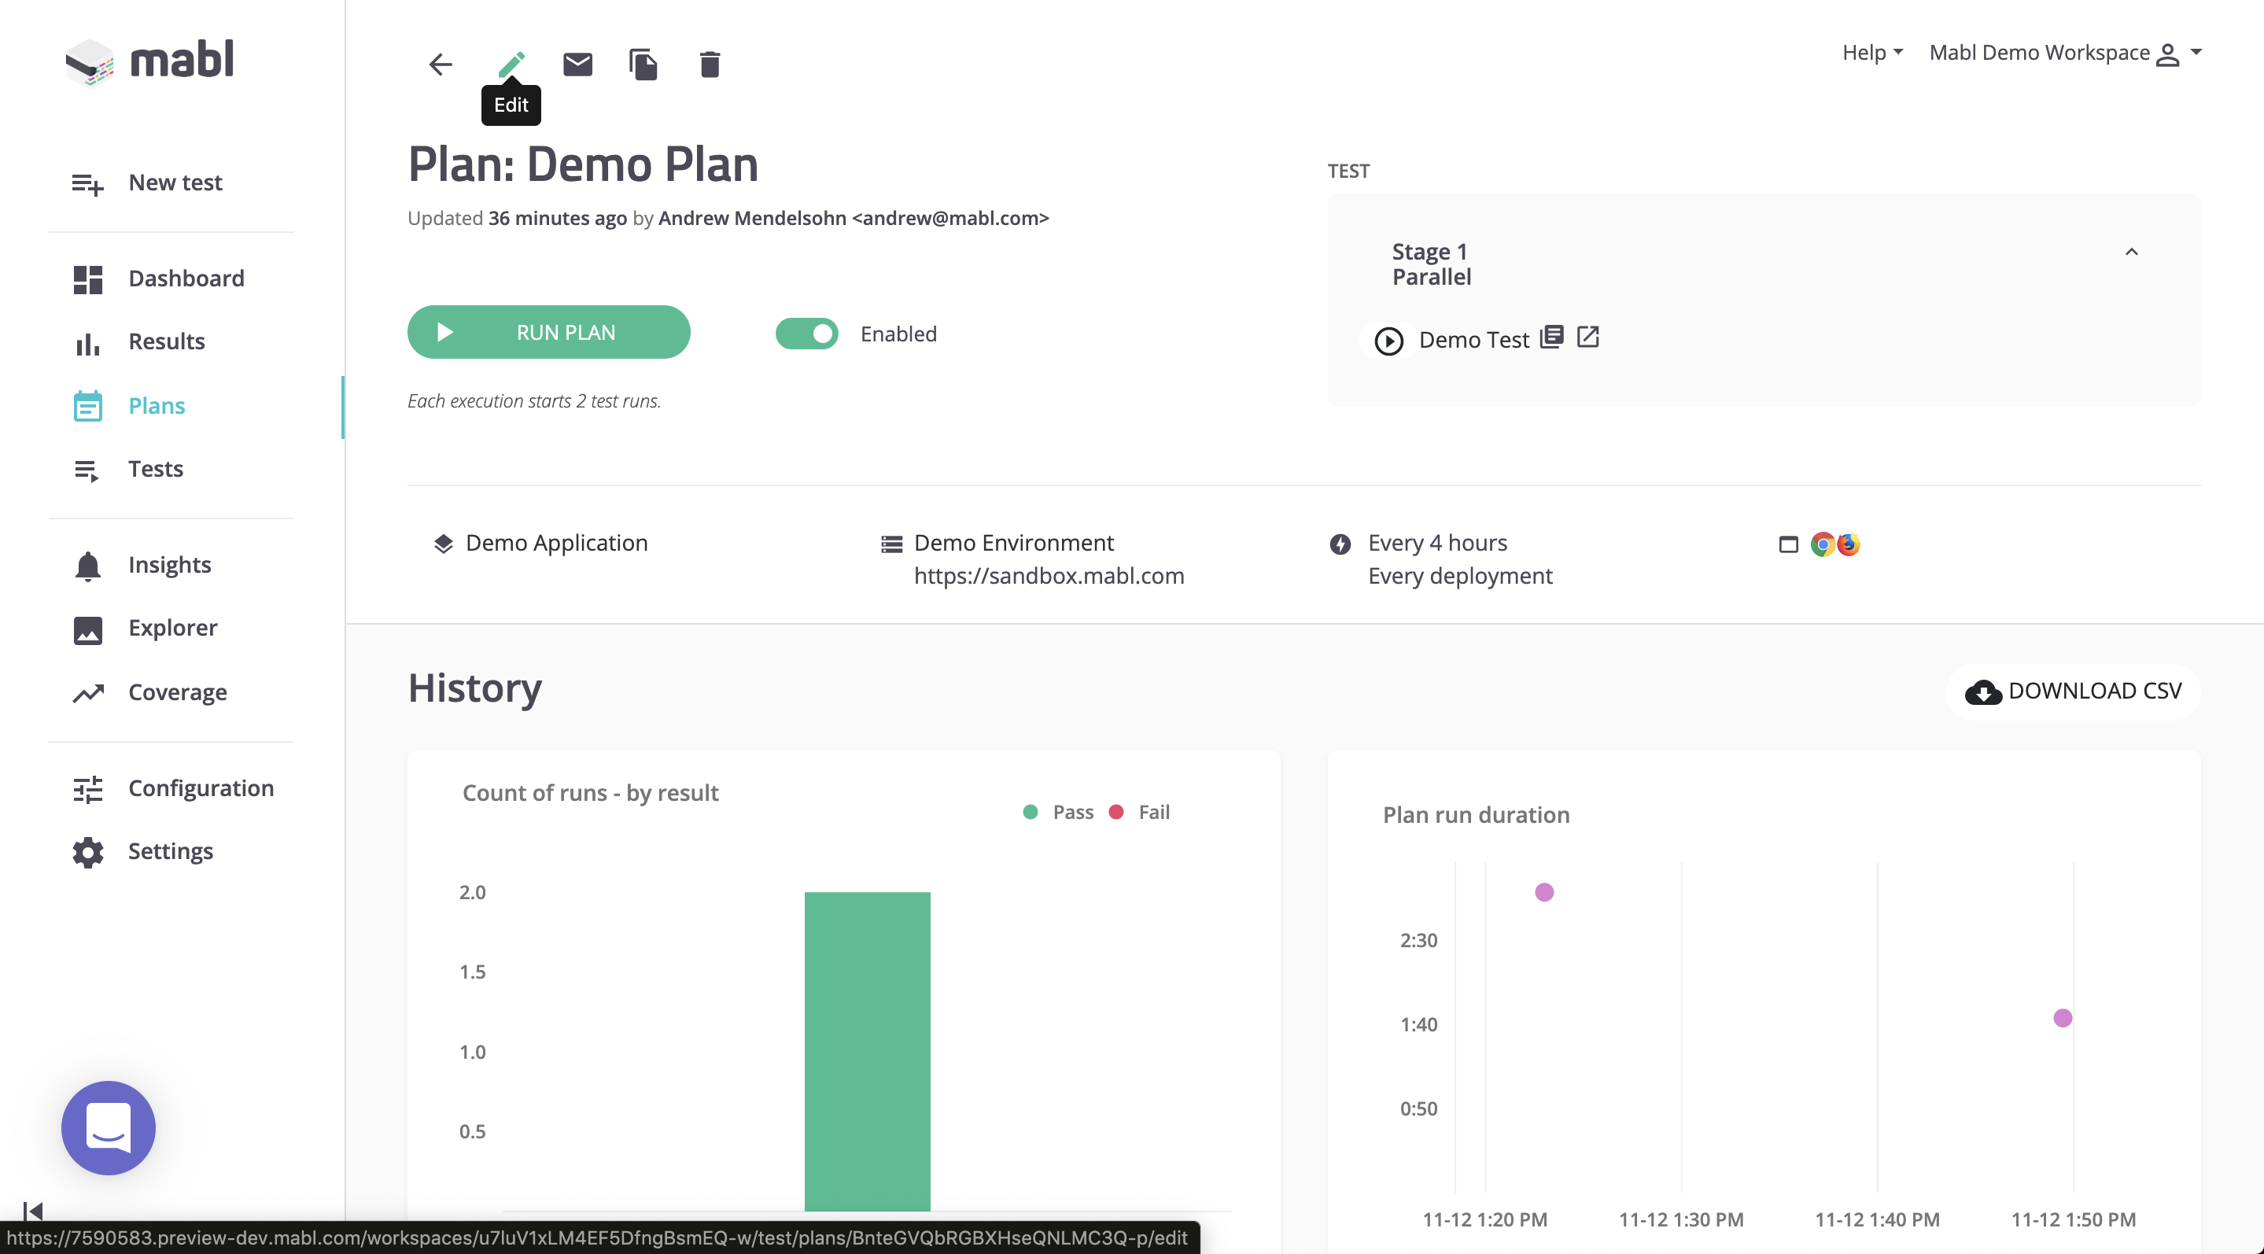Go to Results in sidebar
The width and height of the screenshot is (2264, 1254).
coord(166,341)
